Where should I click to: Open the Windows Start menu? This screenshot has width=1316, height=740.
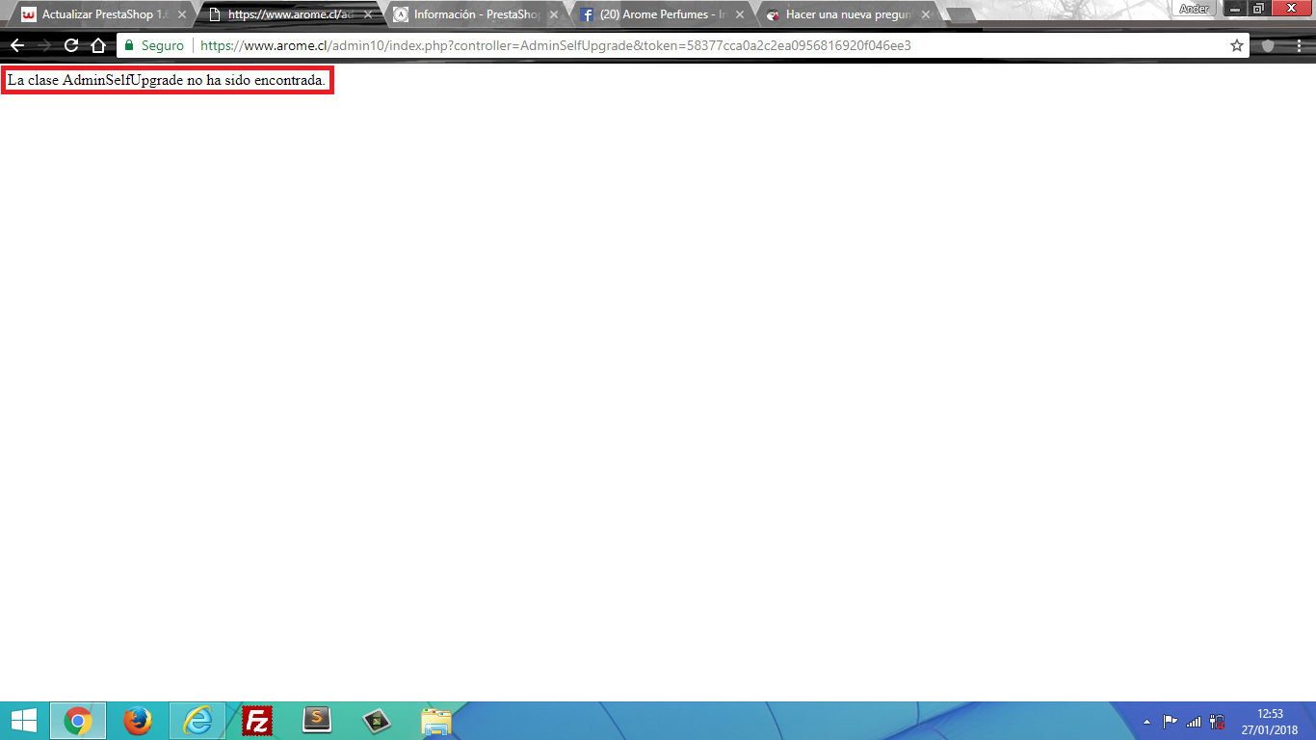click(23, 721)
